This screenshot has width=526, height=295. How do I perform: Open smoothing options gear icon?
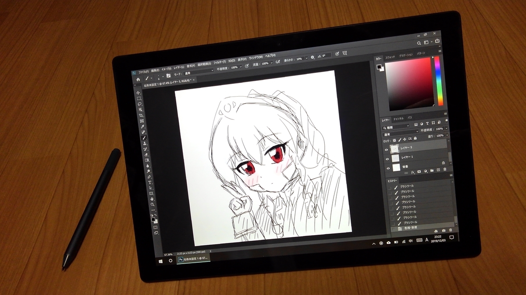pyautogui.click(x=312, y=57)
